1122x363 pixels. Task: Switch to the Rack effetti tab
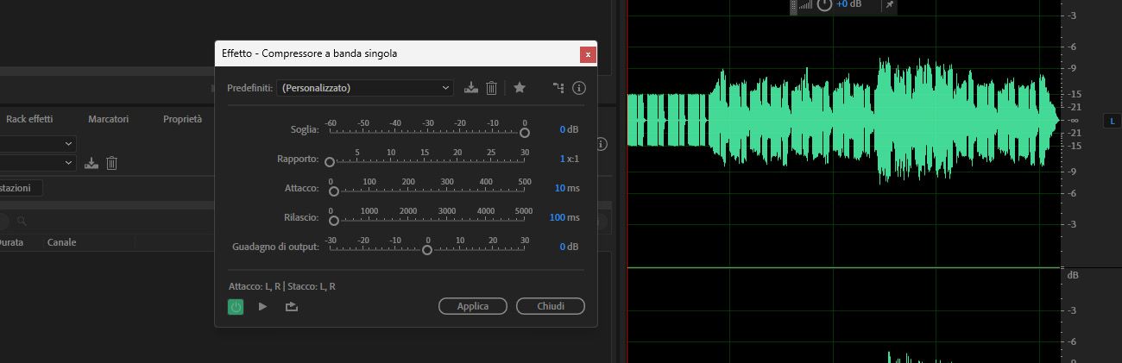pyautogui.click(x=29, y=119)
